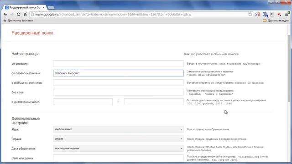Click the page icon left of the URL
The height and width of the screenshot is (164, 292).
click(32, 14)
